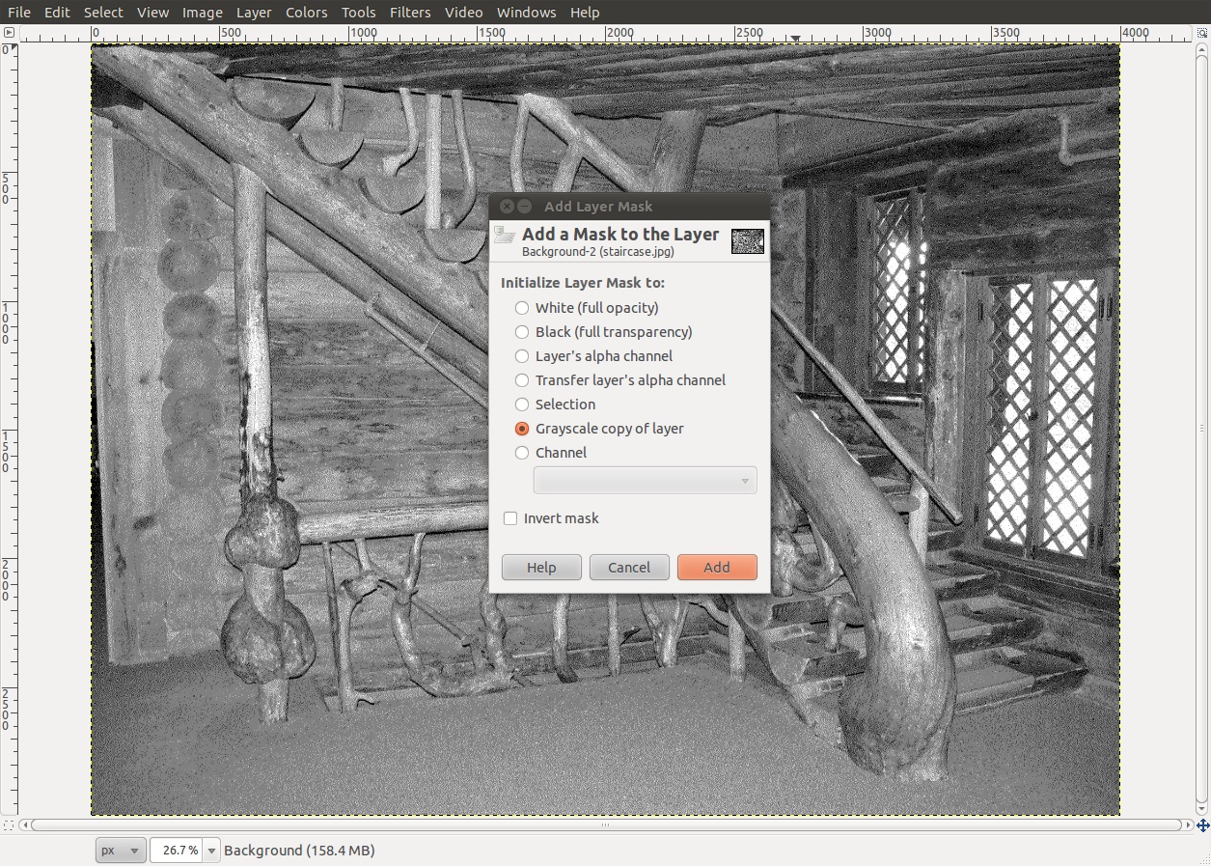Viewport: 1211px width, 866px height.
Task: Click the Background-2 (staircase.jpg) subtitle
Action: tap(597, 252)
